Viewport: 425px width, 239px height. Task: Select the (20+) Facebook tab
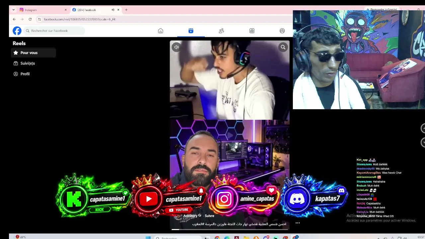[x=96, y=10]
